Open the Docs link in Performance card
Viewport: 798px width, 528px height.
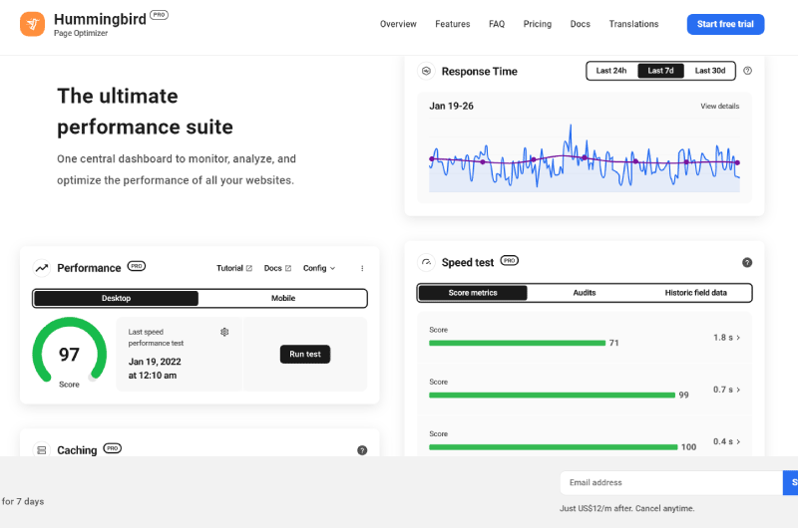coord(277,268)
